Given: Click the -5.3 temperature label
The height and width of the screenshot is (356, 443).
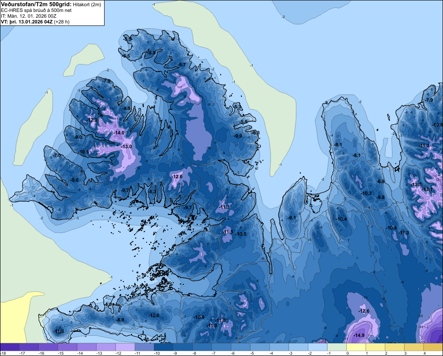Looking at the screenshot, I should point(238,107).
